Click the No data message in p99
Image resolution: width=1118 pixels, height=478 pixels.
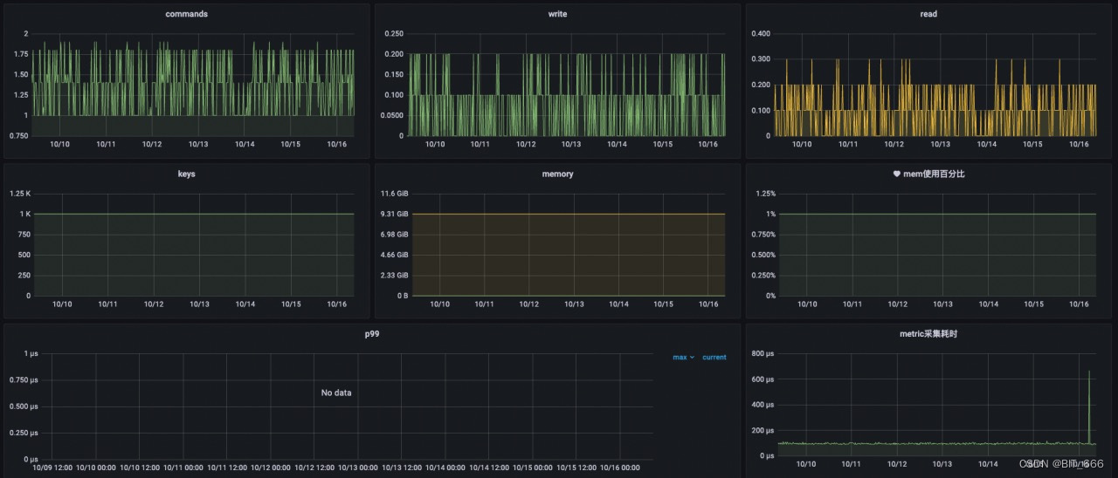point(336,393)
